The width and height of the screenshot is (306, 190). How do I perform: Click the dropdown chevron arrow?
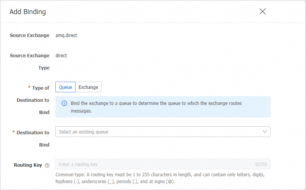(265, 132)
